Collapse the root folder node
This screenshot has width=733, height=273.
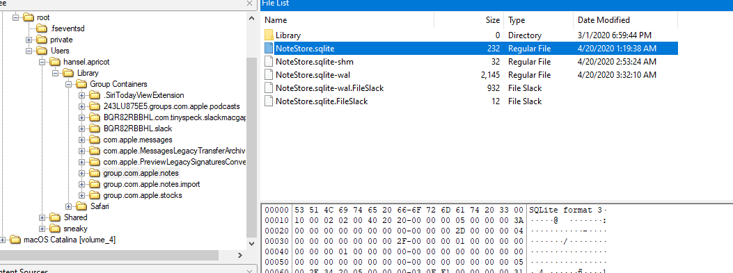pyautogui.click(x=15, y=18)
